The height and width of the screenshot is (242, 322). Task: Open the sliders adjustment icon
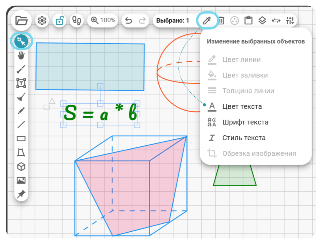coord(290,20)
